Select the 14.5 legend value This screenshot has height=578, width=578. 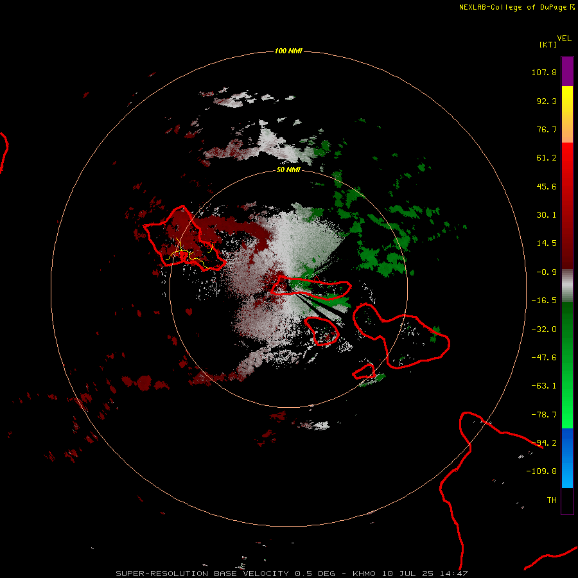547,243
